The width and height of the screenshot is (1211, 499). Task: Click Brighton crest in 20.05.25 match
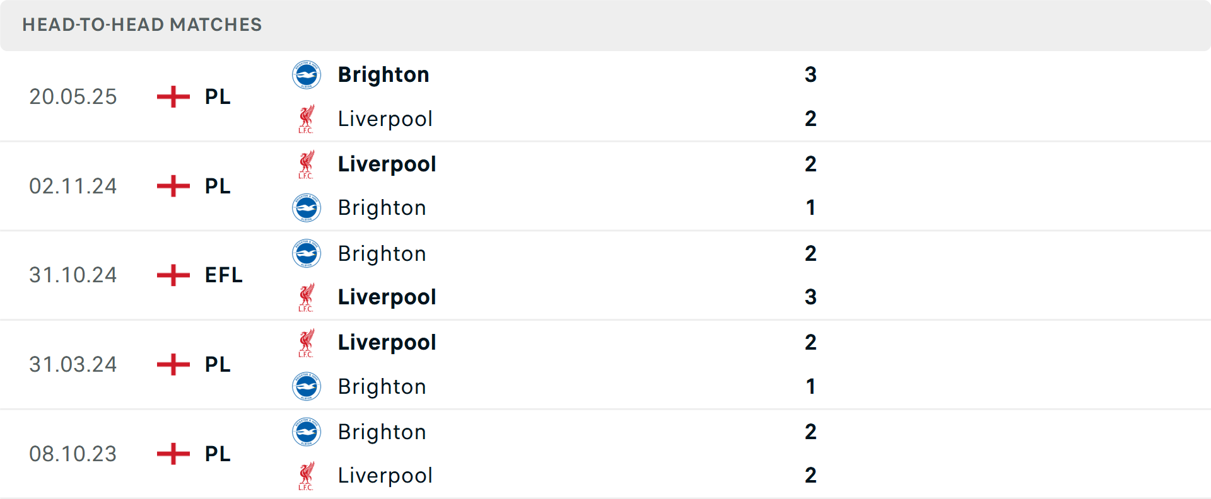pyautogui.click(x=307, y=75)
